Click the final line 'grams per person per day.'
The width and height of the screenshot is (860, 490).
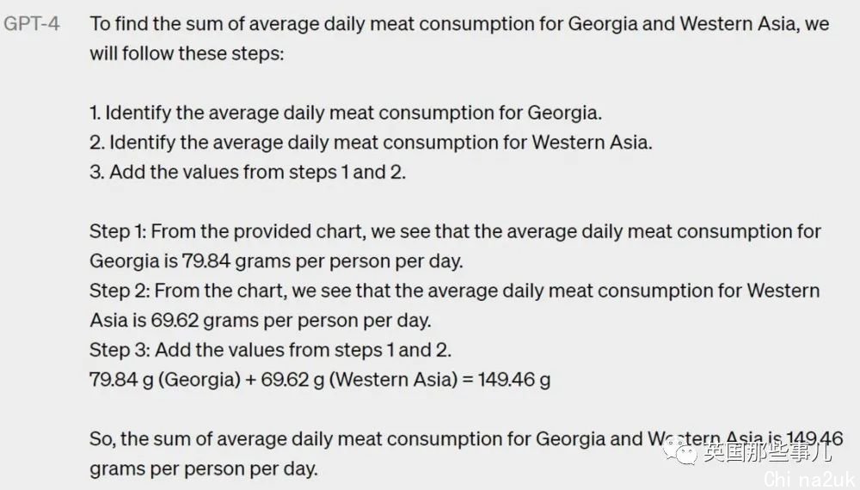[x=204, y=469]
